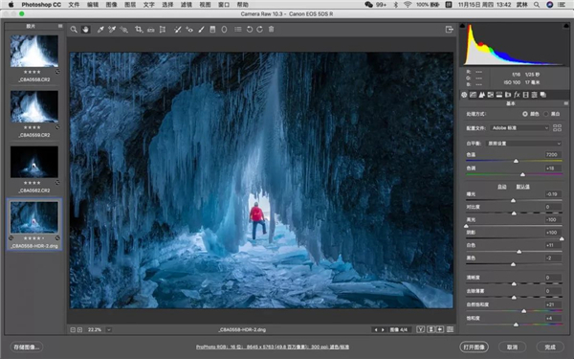
Task: Click the Open Image button
Action: point(475,347)
